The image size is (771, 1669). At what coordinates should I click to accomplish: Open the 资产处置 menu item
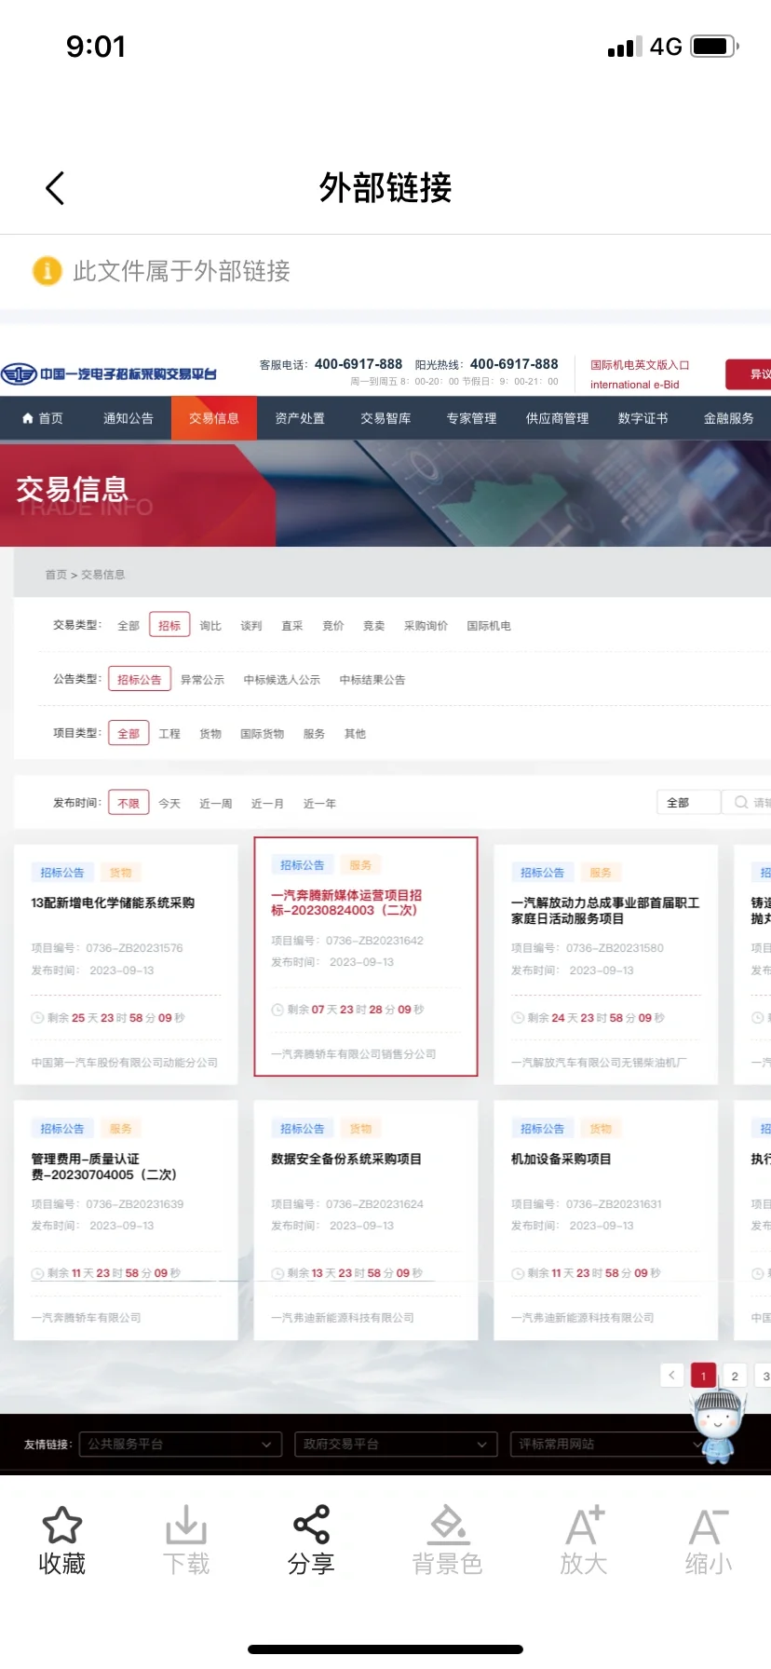pos(300,418)
